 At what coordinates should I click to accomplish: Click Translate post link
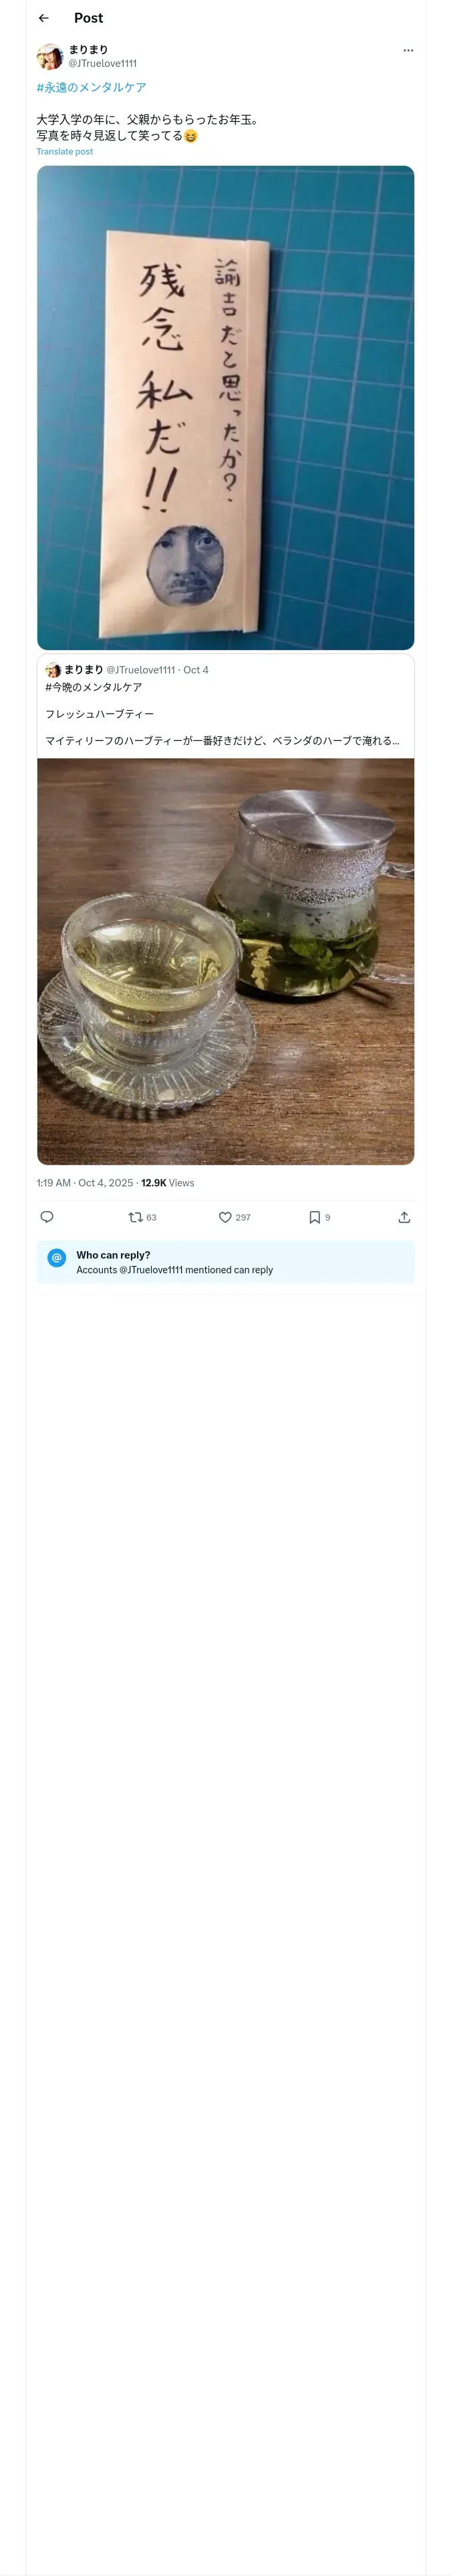pos(65,152)
